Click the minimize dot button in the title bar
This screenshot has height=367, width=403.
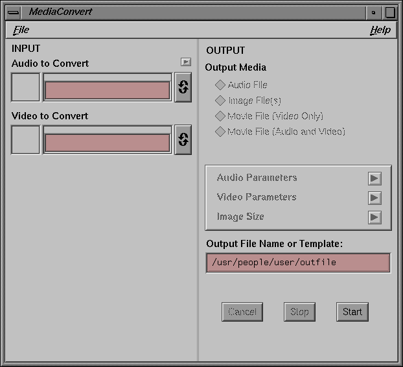pos(373,12)
